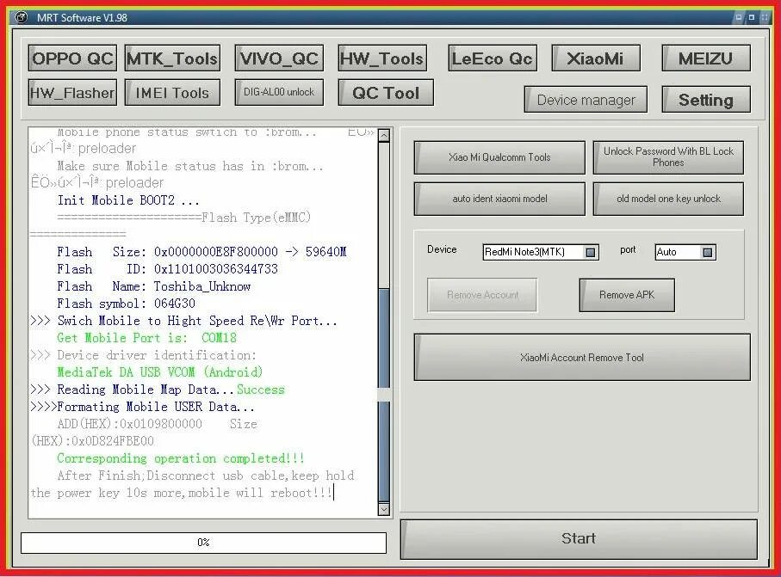Maximize the MRT Software window
This screenshot has width=781, height=577.
(x=751, y=17)
